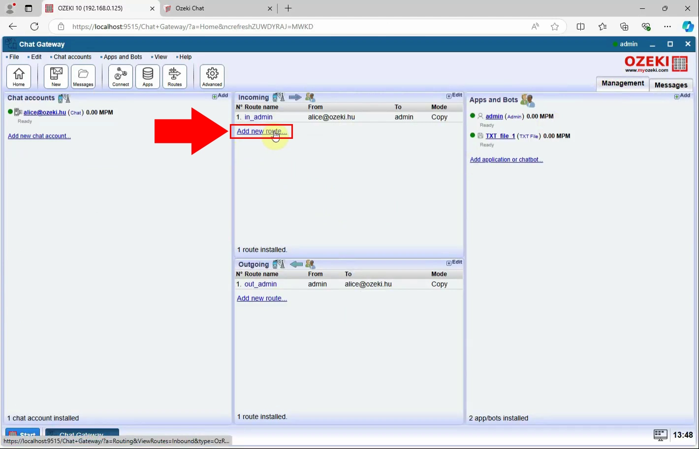
Task: Click the Start button in the Ozeki taskbar
Action: [x=23, y=433]
